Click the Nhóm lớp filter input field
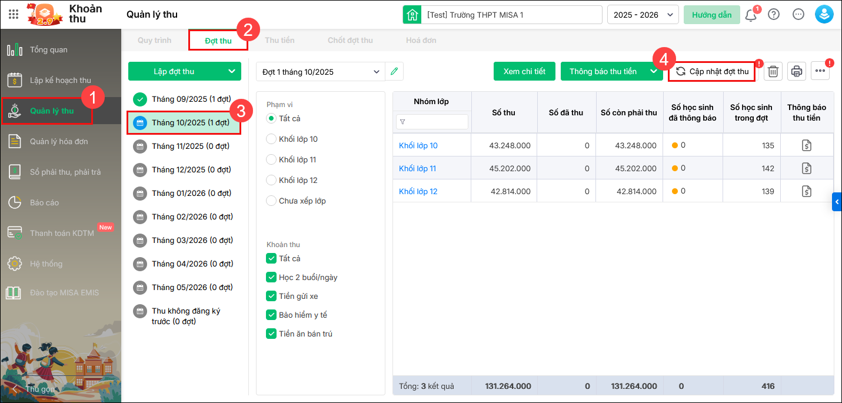This screenshot has width=842, height=403. click(432, 122)
